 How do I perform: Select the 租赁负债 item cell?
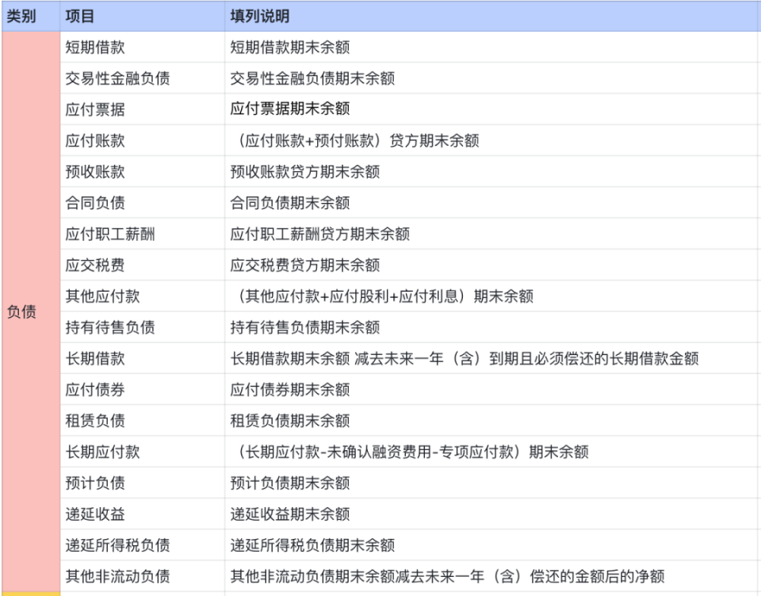pos(143,420)
